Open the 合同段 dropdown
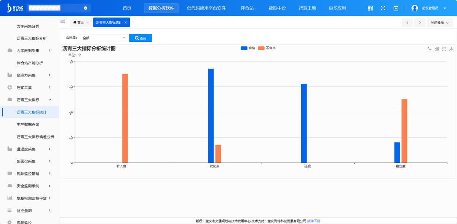457x224 pixels. tap(104, 38)
